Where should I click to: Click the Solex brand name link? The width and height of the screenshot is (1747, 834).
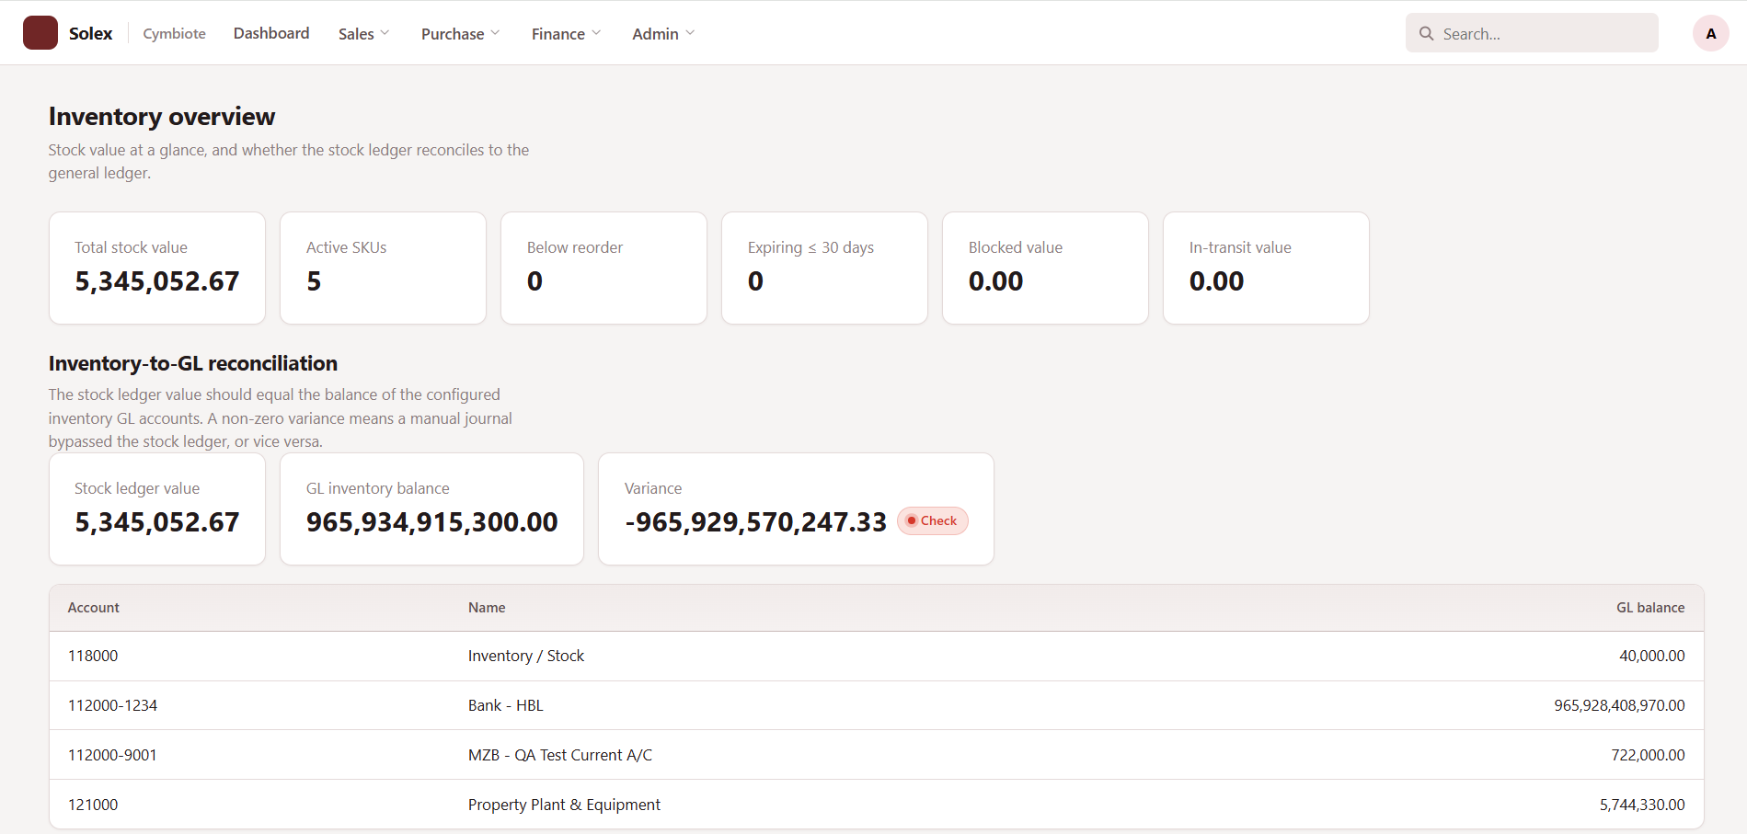[x=91, y=33]
